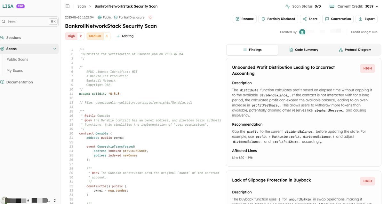Screen dimensions: 384x204
Task: Open My Scans
Action: pyautogui.click(x=15, y=71)
